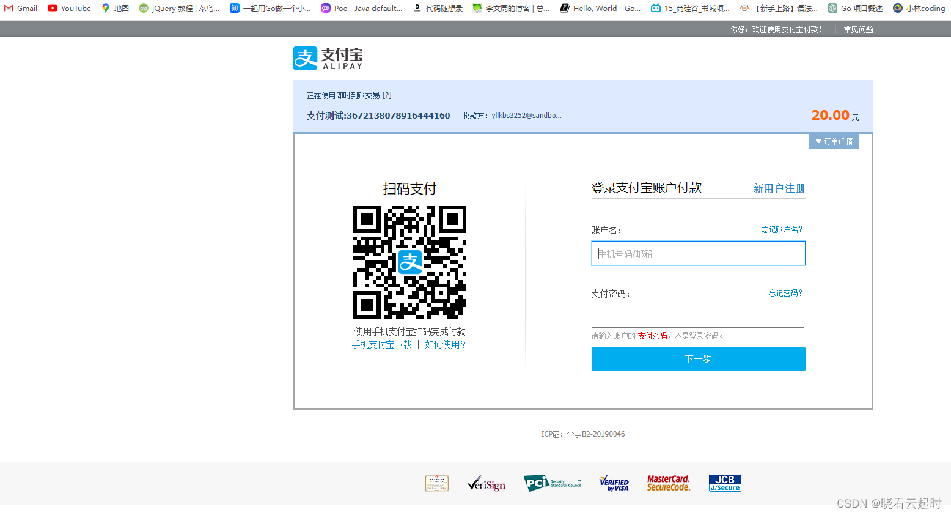Image resolution: width=951 pixels, height=515 pixels.
Task: Open the 15_尚硅谷_书城项 bookmark
Action: [x=690, y=8]
